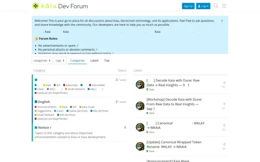Click the English category blue square icon
Image resolution: width=260 pixels, height=162 pixels.
(x=36, y=102)
